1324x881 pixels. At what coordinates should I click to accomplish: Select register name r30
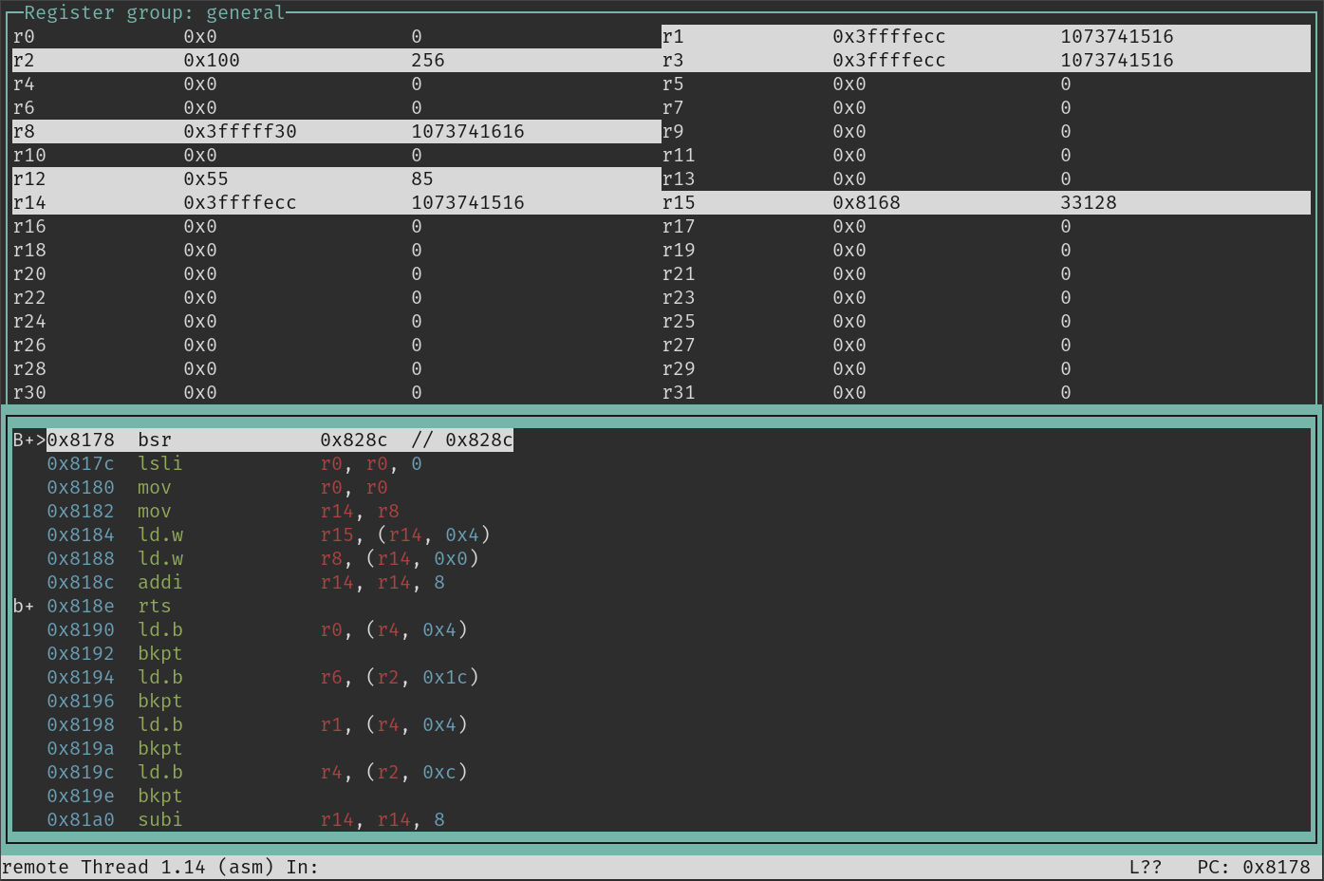coord(29,392)
